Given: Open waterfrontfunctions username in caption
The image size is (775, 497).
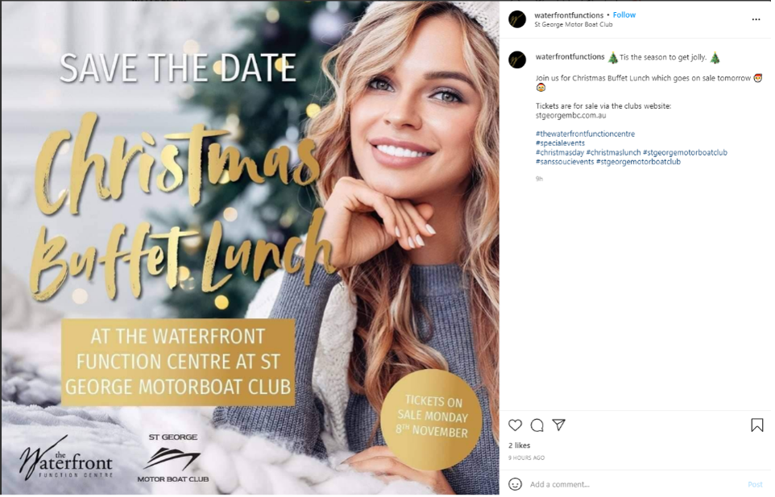Looking at the screenshot, I should point(570,57).
